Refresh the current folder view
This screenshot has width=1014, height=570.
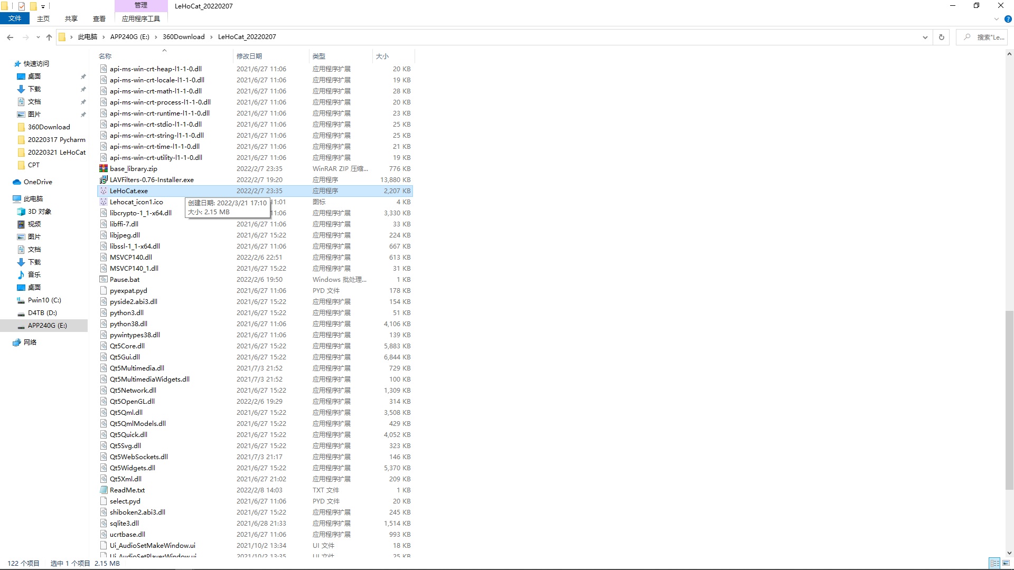941,37
